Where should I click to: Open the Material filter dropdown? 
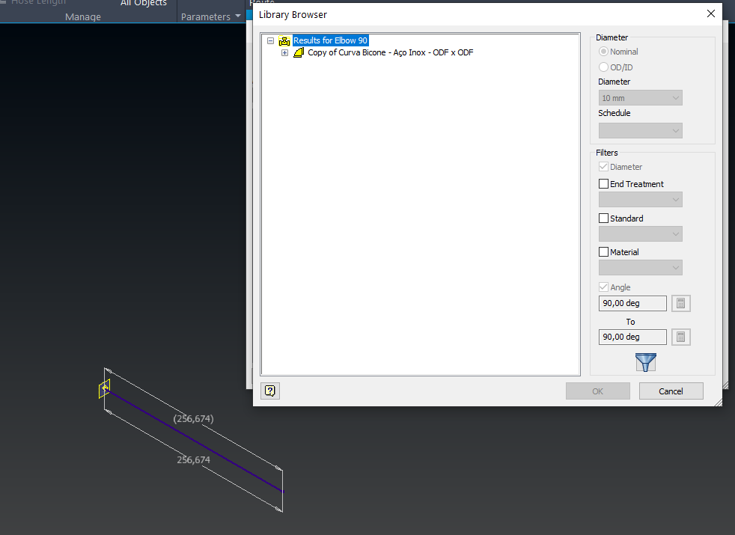[640, 268]
